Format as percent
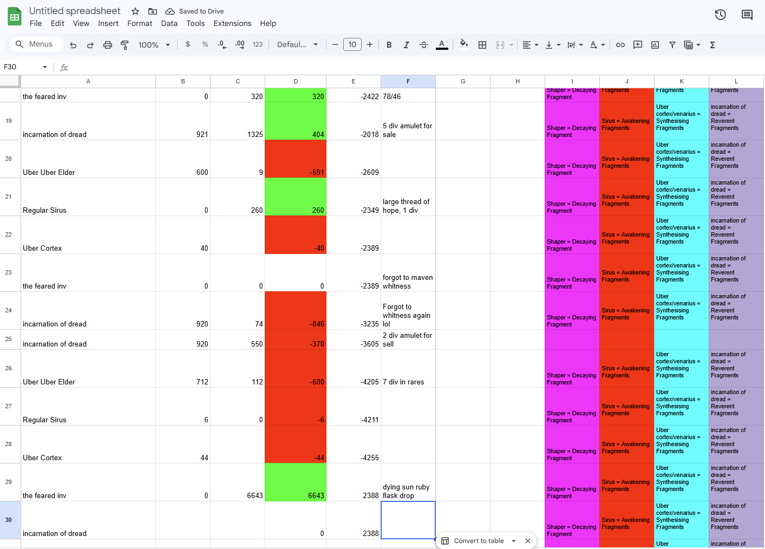Image resolution: width=765 pixels, height=549 pixels. (205, 44)
